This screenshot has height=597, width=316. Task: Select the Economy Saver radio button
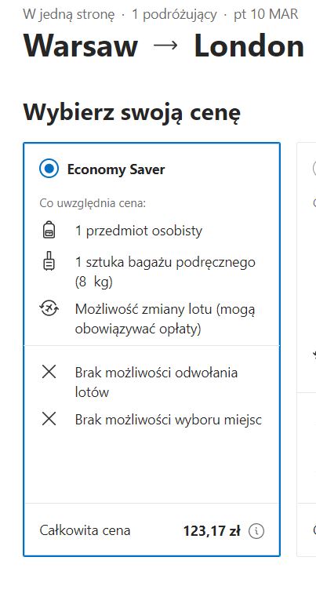[49, 169]
